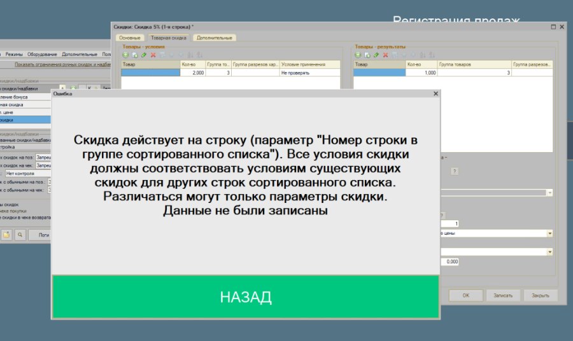Sort descending icon in Товары - условия toolbar
This screenshot has height=341, width=573.
(x=199, y=55)
